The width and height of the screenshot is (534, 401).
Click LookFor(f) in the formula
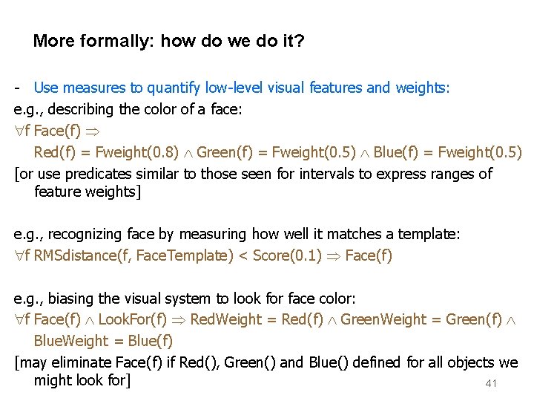tap(133, 320)
